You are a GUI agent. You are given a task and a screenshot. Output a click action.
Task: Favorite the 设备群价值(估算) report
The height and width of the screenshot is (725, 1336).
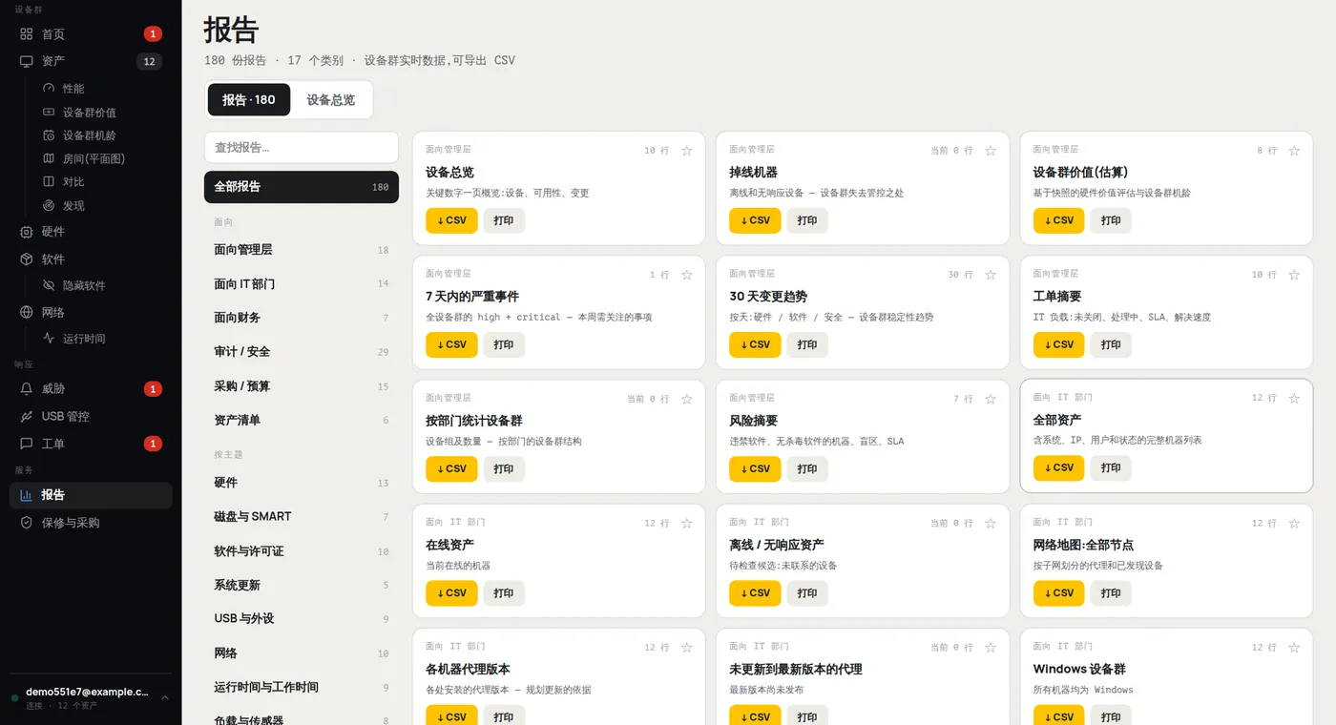pyautogui.click(x=1294, y=151)
